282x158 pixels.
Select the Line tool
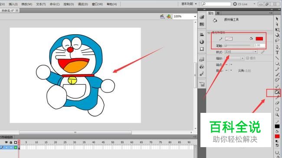(x=277, y=58)
